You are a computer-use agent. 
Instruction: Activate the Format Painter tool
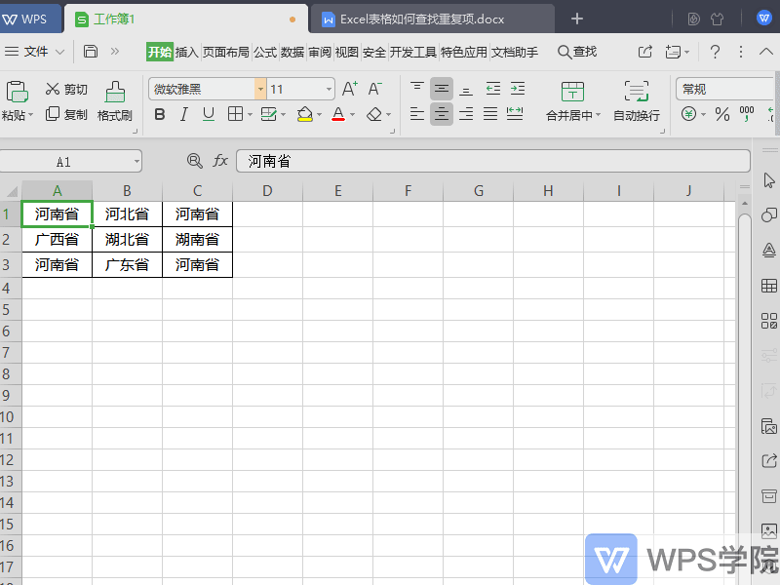tap(114, 101)
